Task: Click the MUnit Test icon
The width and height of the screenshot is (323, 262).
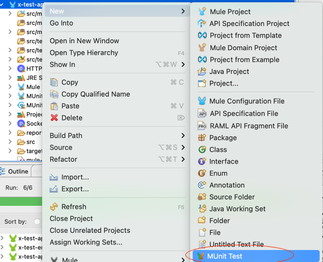Action: point(201,256)
